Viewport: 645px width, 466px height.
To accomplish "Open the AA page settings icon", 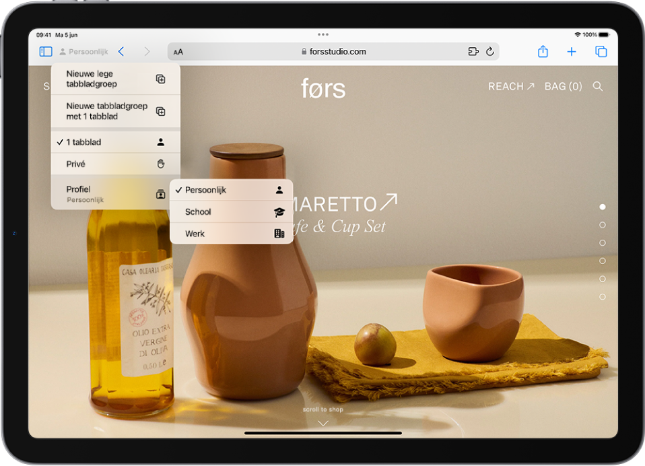I will point(178,51).
